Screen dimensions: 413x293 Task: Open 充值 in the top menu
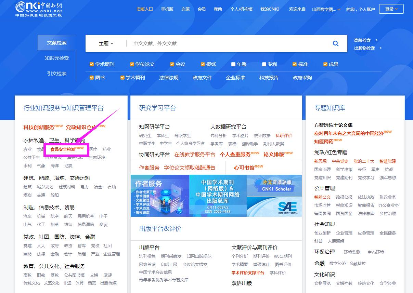pyautogui.click(x=185, y=9)
